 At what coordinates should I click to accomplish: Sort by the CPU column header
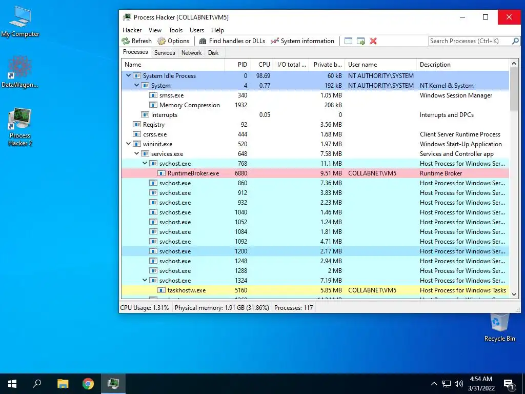[261, 65]
